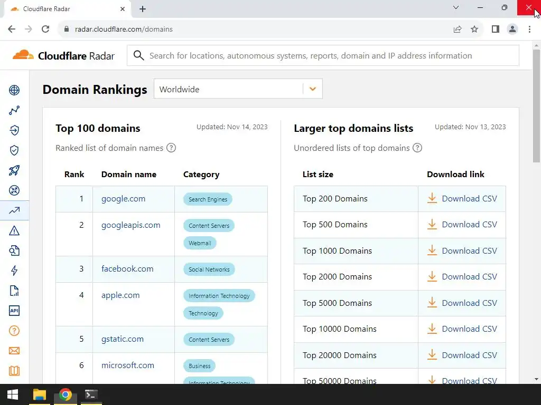Go back with the browser back arrow
This screenshot has width=541, height=405.
[x=12, y=29]
